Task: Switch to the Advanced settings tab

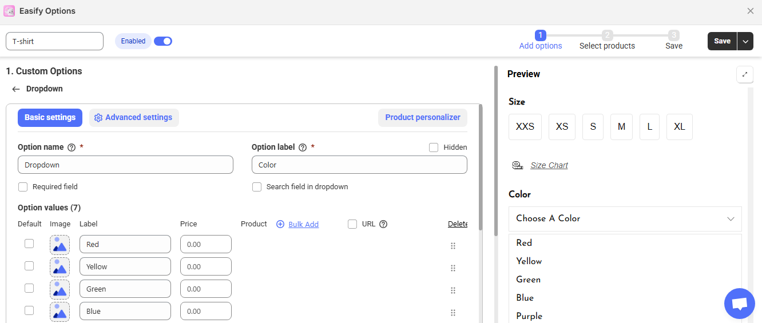Action: click(134, 118)
